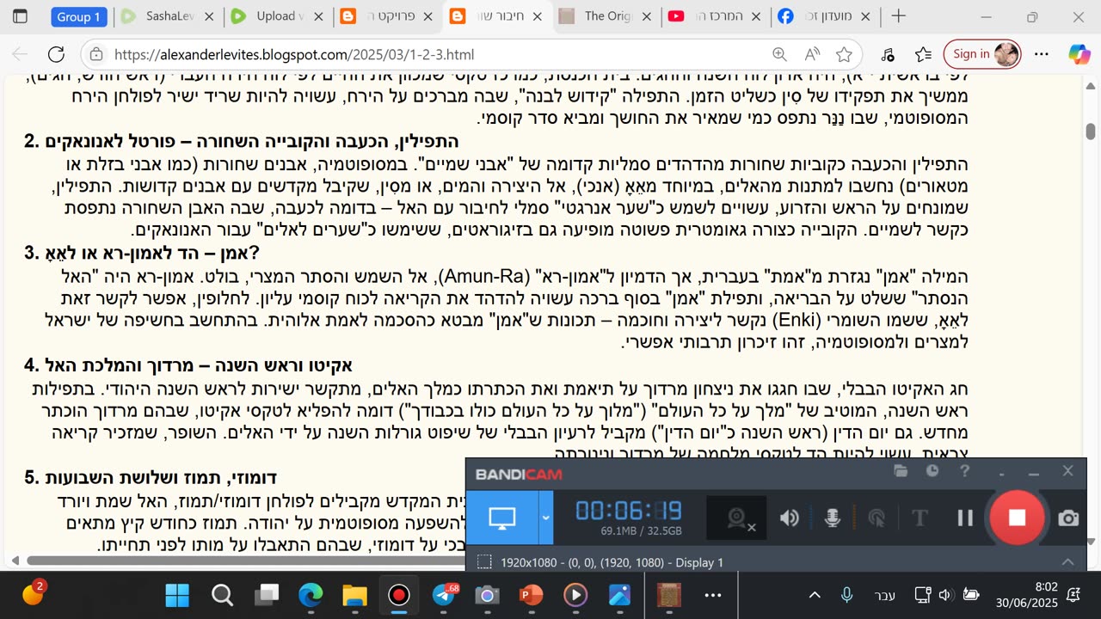Switch to the YouTube המרכז tab
The height and width of the screenshot is (619, 1101).
tap(717, 16)
